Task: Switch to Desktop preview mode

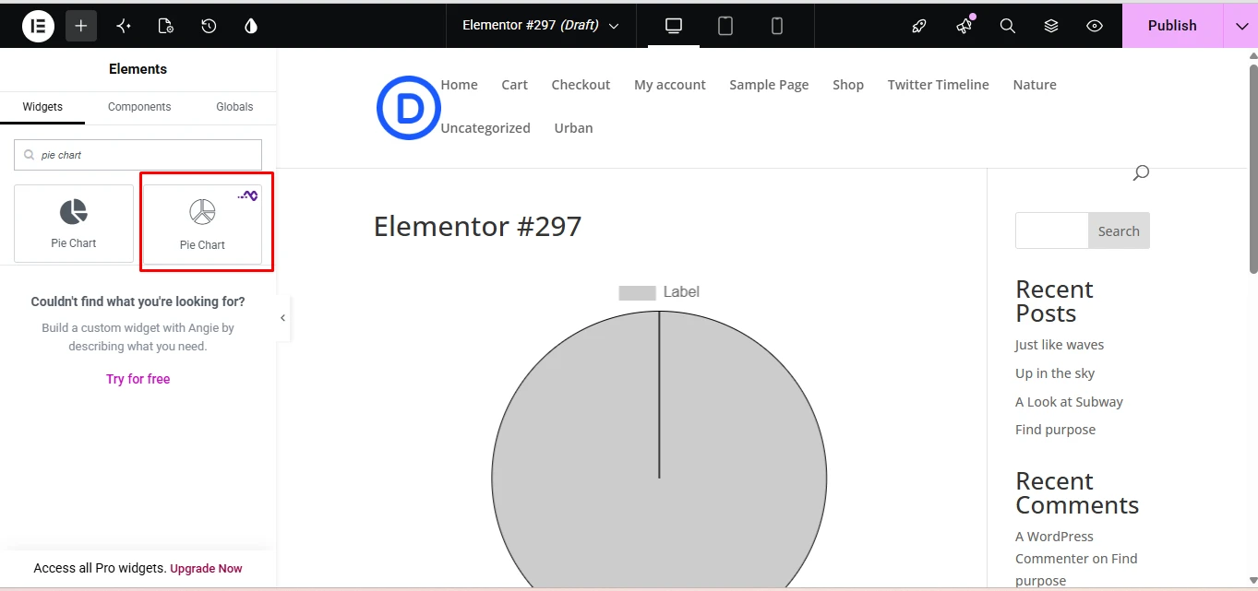Action: (674, 26)
